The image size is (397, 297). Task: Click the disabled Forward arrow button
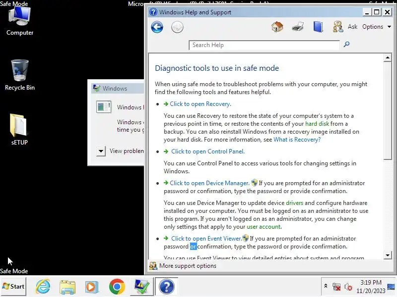coord(177,27)
